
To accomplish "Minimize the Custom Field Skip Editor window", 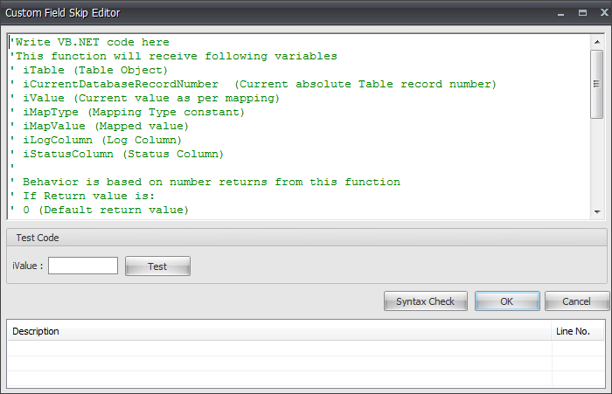I will (x=561, y=13).
